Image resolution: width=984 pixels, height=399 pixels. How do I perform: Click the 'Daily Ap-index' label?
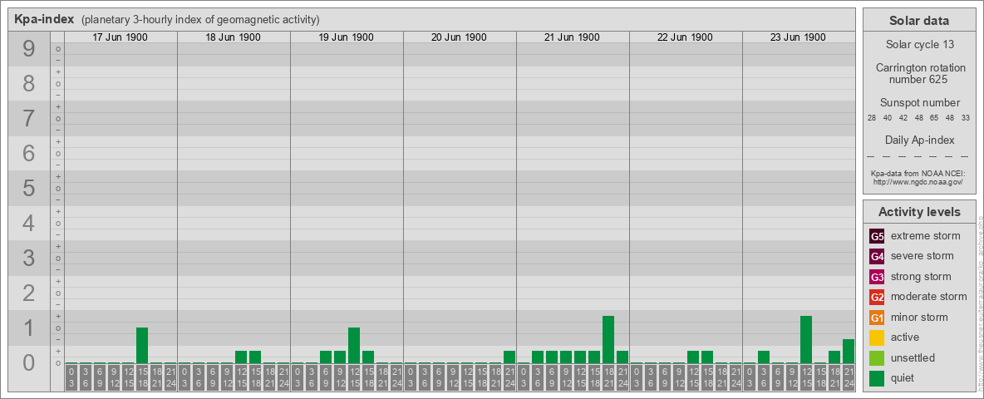point(919,140)
